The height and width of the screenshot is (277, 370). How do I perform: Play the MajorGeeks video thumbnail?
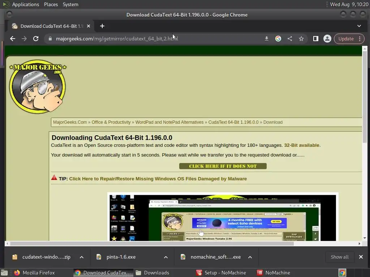coord(223,217)
